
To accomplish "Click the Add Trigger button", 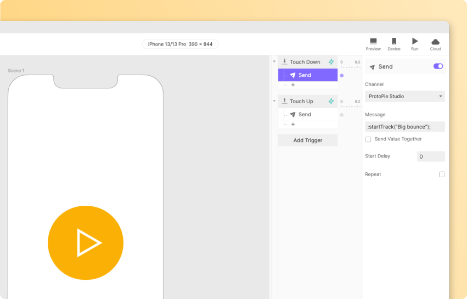I will (308, 140).
